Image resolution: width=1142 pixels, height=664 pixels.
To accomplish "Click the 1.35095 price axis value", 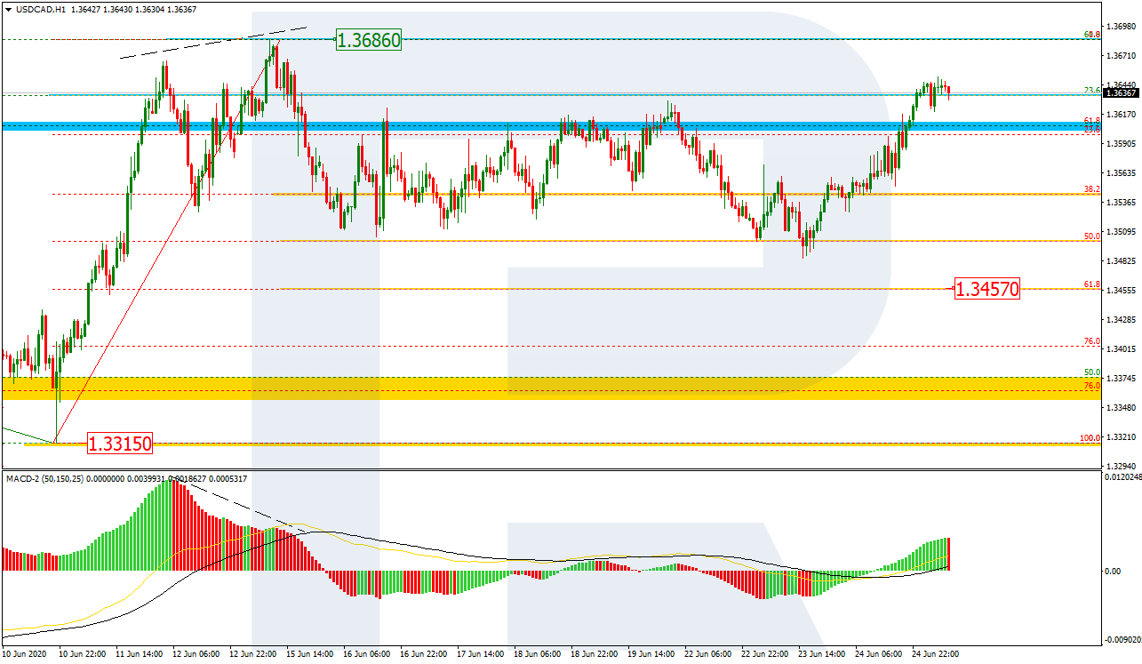I will [1122, 231].
